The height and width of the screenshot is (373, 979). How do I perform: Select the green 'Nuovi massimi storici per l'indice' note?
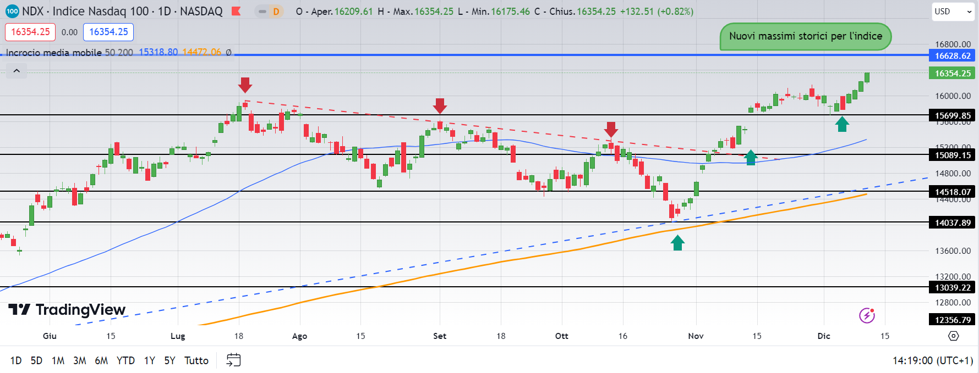pos(806,36)
